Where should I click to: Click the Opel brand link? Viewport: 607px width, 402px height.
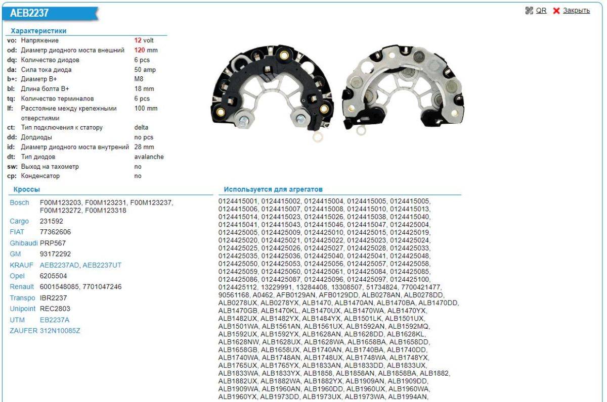pos(18,276)
